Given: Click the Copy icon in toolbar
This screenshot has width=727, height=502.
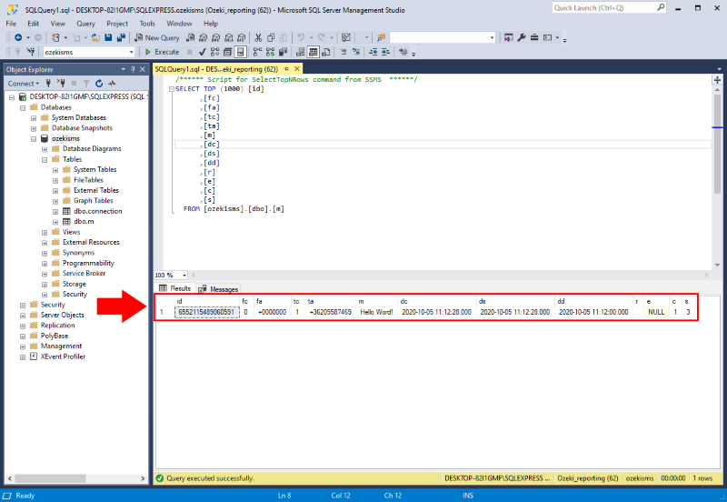Looking at the screenshot, I should (271, 37).
